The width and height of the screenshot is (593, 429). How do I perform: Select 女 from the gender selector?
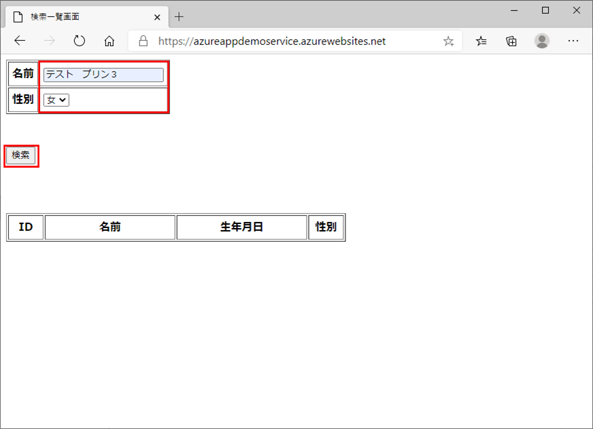pyautogui.click(x=56, y=99)
